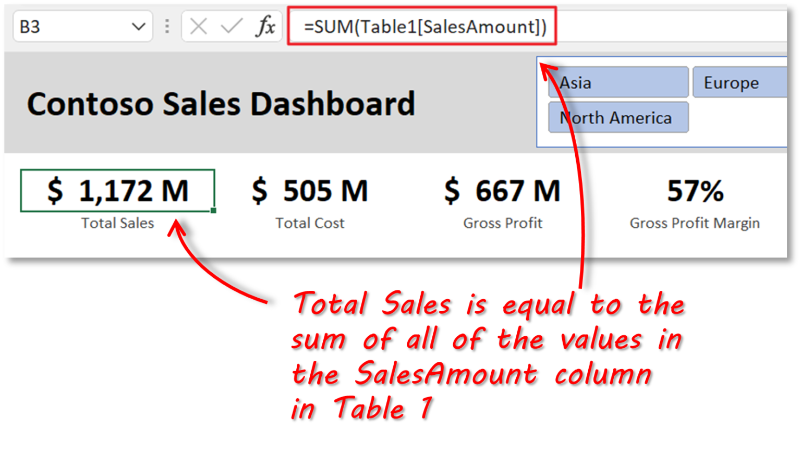Viewport: 801px width, 453px height.
Task: Click the fill handle on cell B3
Action: 213,211
